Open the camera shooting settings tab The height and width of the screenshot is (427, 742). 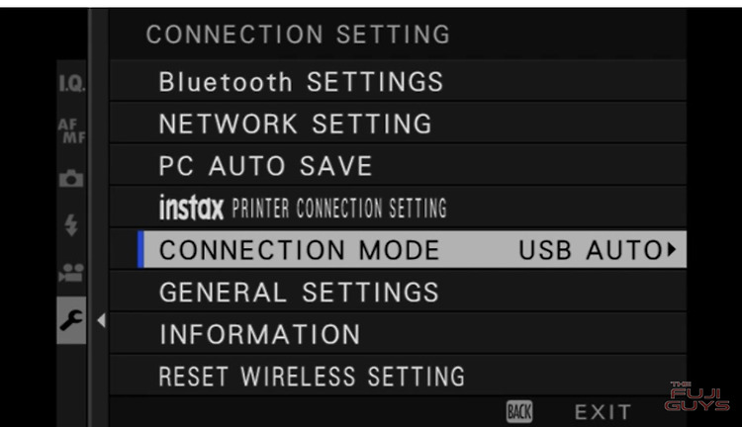[x=71, y=178]
